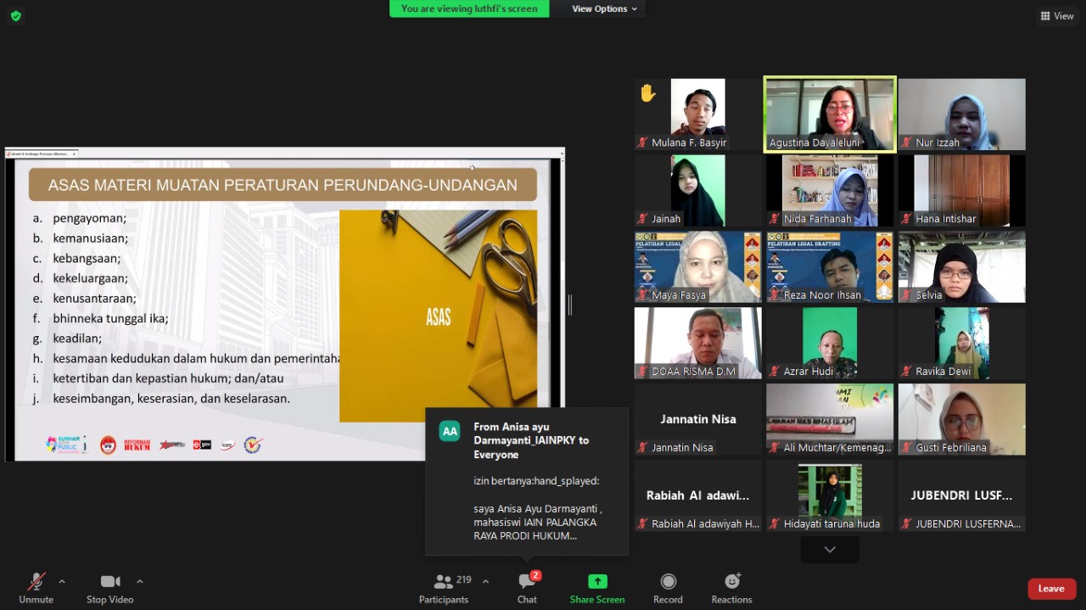Click the Share Screen icon
Viewport: 1086px width, 610px height.
(597, 582)
